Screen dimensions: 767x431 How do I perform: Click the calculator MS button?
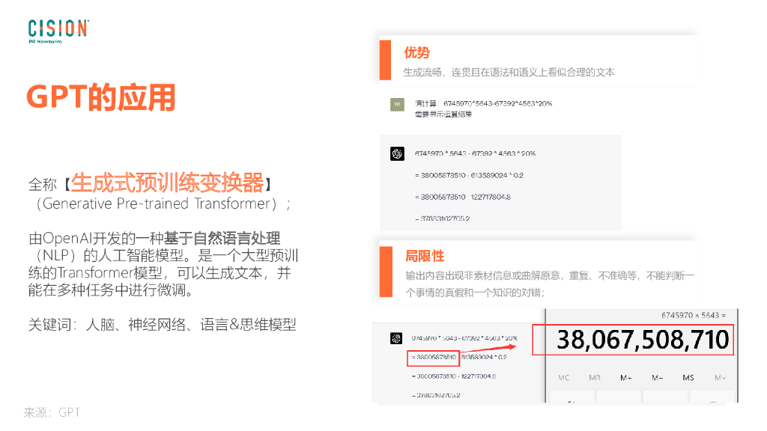point(688,378)
